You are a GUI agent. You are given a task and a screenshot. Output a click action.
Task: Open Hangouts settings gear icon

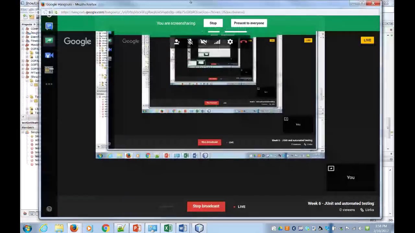click(x=230, y=42)
